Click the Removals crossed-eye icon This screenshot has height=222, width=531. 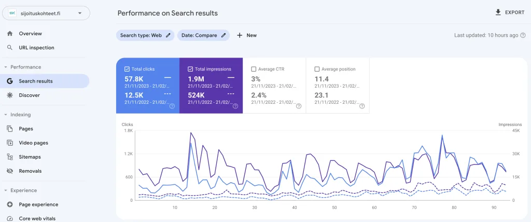pyautogui.click(x=9, y=171)
